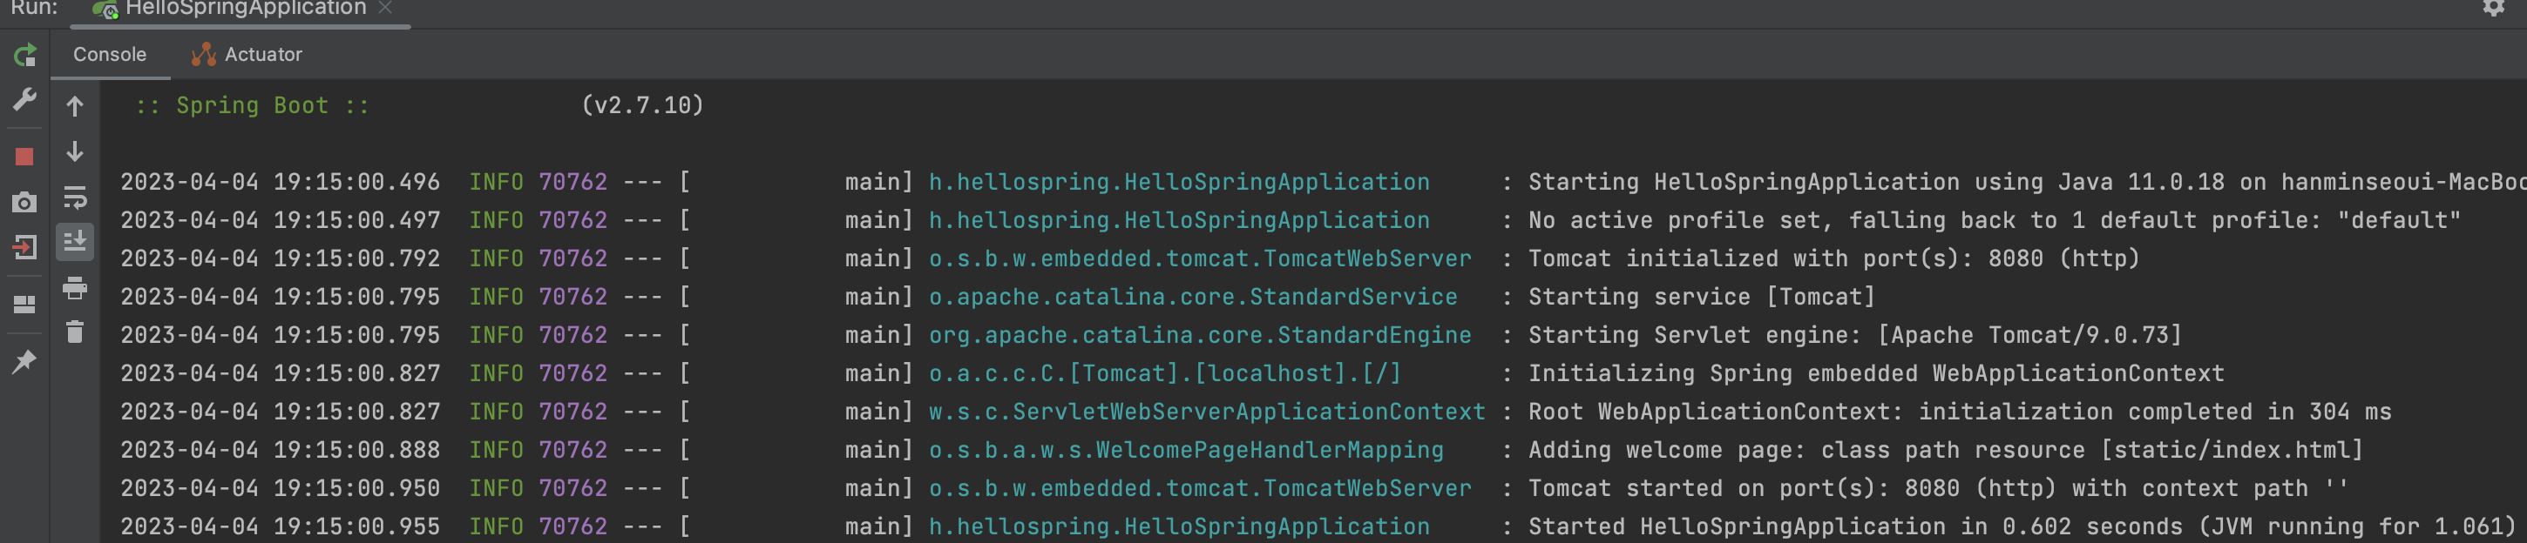Jump up the stack trace with up arrow
This screenshot has height=543, width=2527.
75,106
